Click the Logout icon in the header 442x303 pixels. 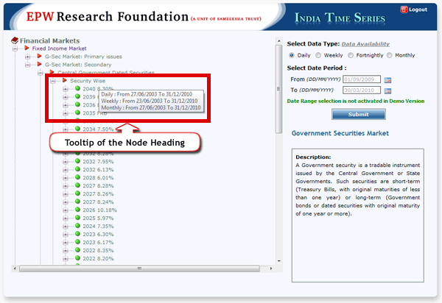pos(404,10)
